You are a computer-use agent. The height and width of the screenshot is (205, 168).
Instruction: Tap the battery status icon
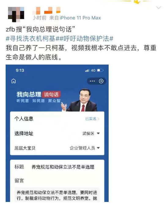click(100, 70)
